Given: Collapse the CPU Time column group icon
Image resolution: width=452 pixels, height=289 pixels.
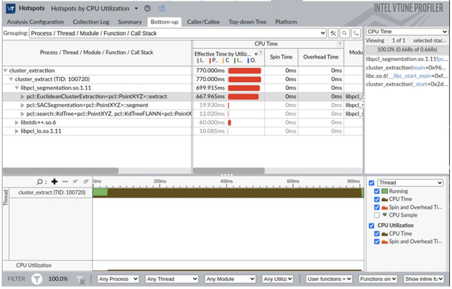Looking at the screenshot, I should (340, 44).
